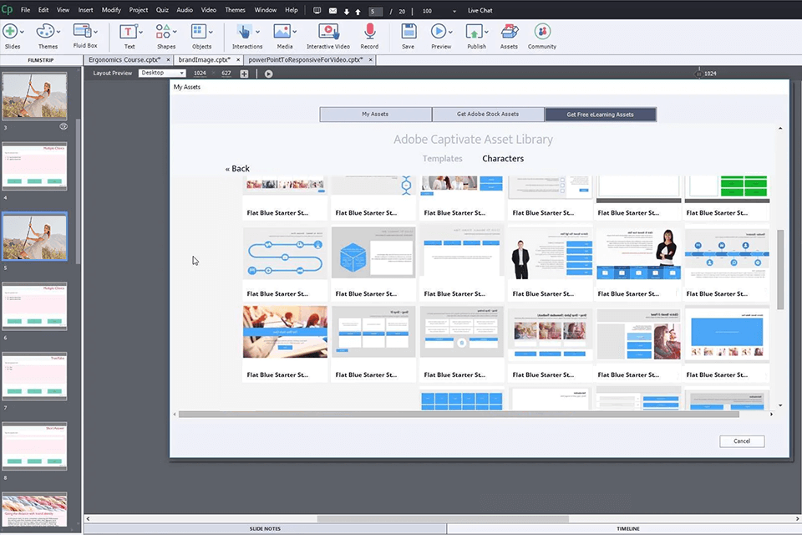
Task: Show the Characters category
Action: point(503,159)
